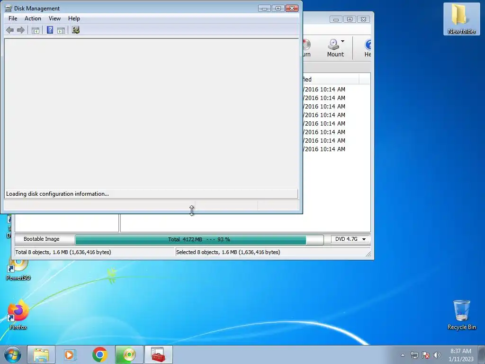Select the Recycle Bin desktop icon
This screenshot has height=364, width=485.
click(461, 315)
